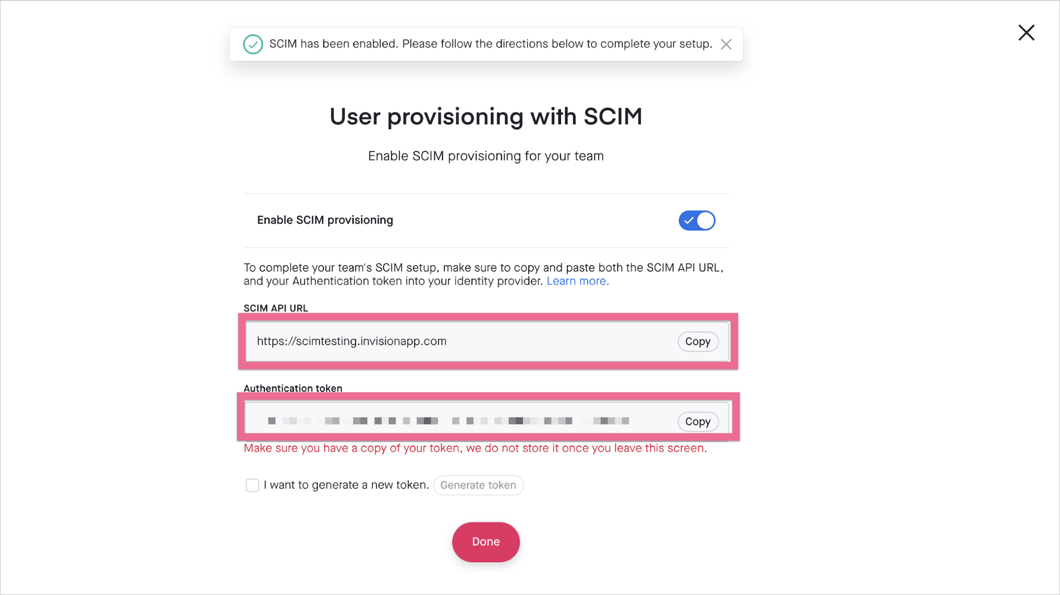Click the SCIM API URL Copy button
Image resolution: width=1060 pixels, height=595 pixels.
click(697, 341)
